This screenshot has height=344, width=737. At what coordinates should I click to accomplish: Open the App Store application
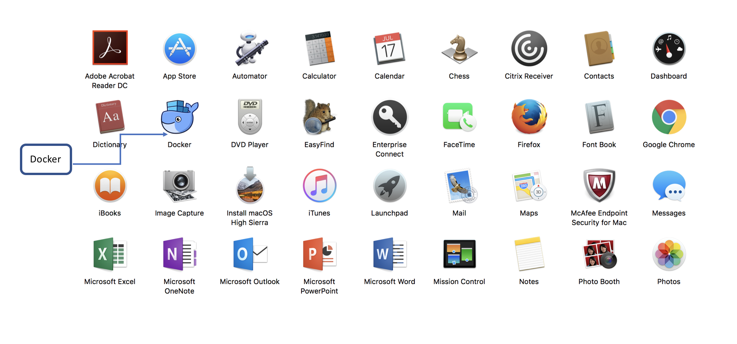179,49
